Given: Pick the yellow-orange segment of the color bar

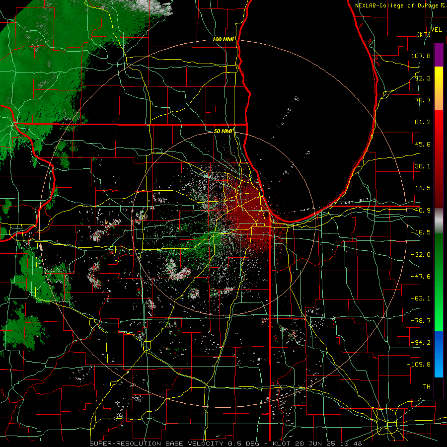Looking at the screenshot, I should click(x=439, y=88).
